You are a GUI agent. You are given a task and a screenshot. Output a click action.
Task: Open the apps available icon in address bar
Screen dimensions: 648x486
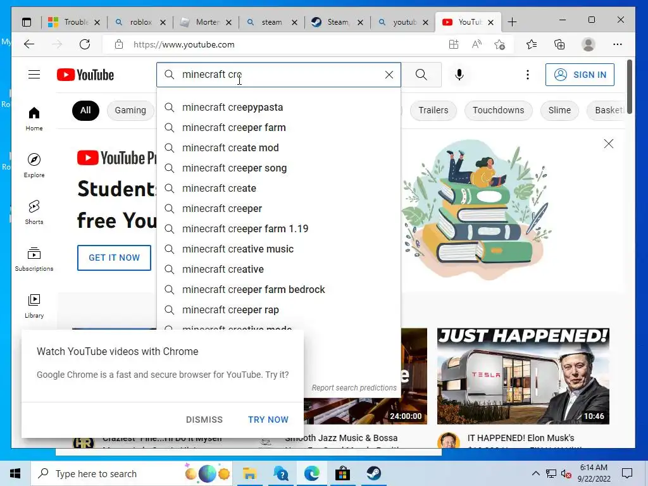[454, 44]
